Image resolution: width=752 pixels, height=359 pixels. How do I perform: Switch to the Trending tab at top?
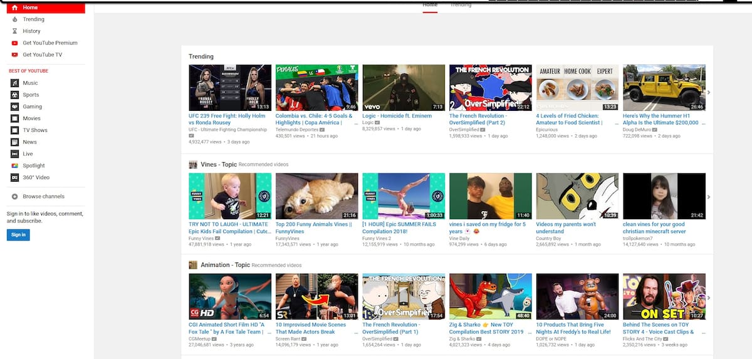pos(461,5)
